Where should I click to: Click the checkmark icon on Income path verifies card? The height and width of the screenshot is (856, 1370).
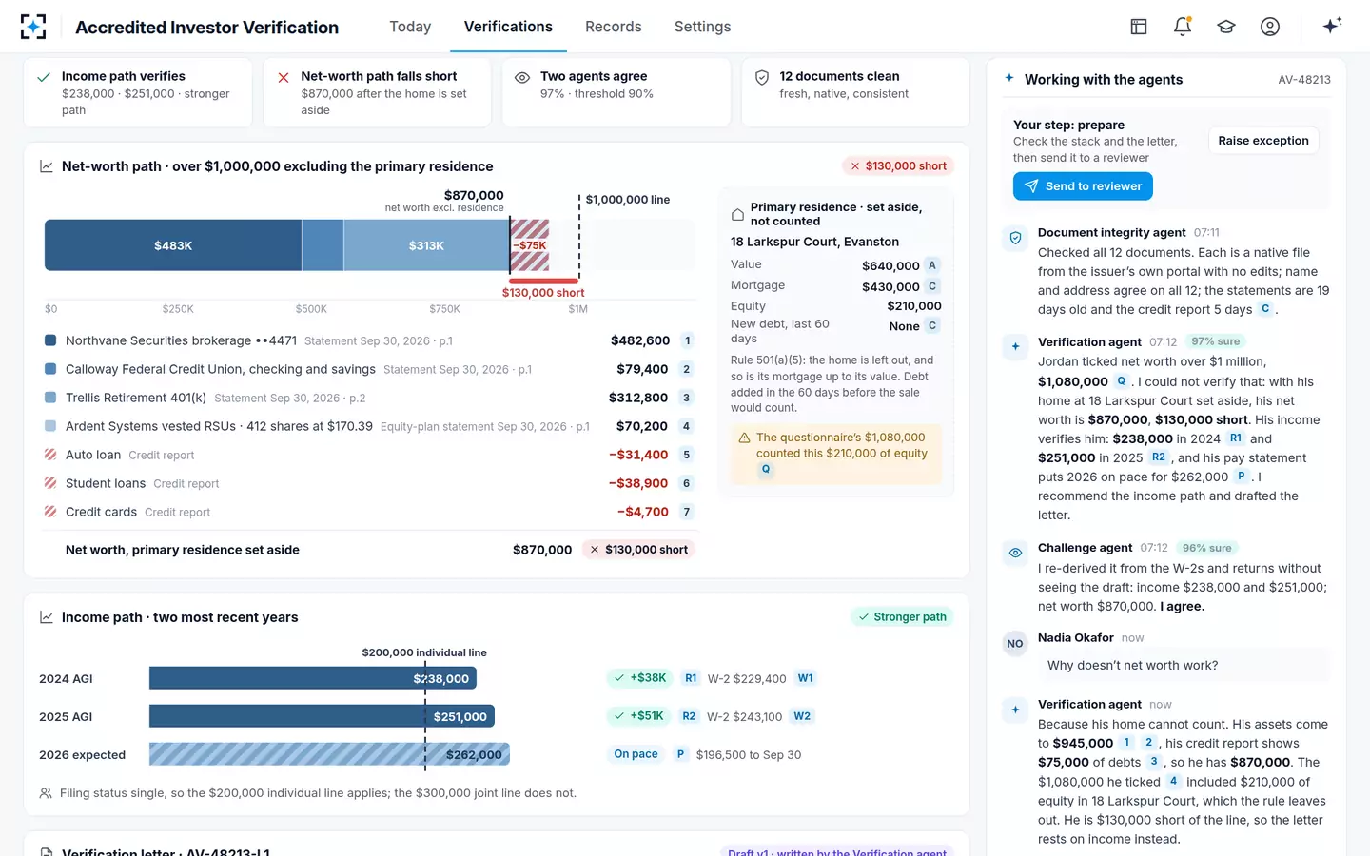coord(44,77)
